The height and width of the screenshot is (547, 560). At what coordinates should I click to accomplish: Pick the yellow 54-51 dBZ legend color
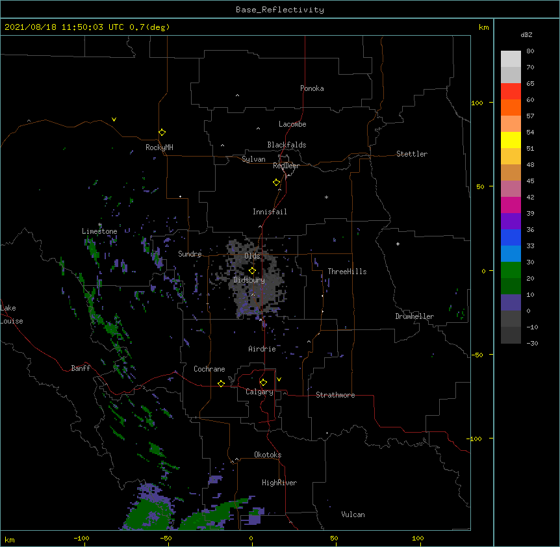511,140
